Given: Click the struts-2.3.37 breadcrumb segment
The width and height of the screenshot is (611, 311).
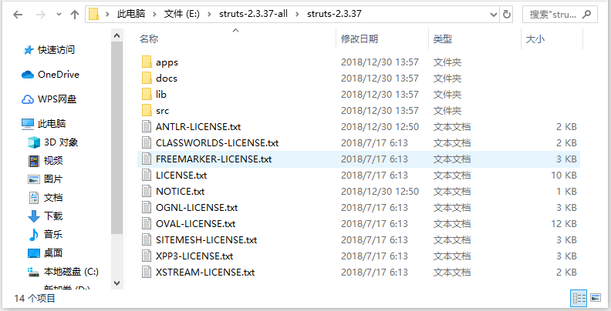Looking at the screenshot, I should (x=334, y=14).
